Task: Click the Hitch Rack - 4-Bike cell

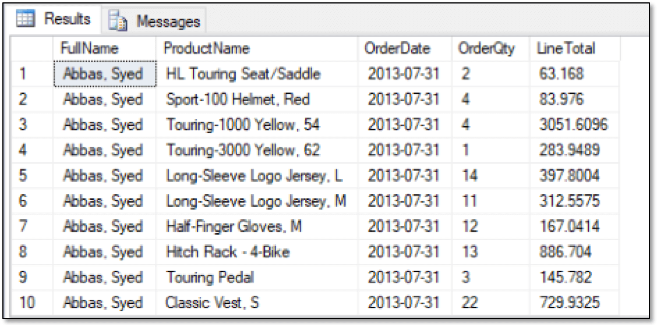Action: [x=228, y=252]
